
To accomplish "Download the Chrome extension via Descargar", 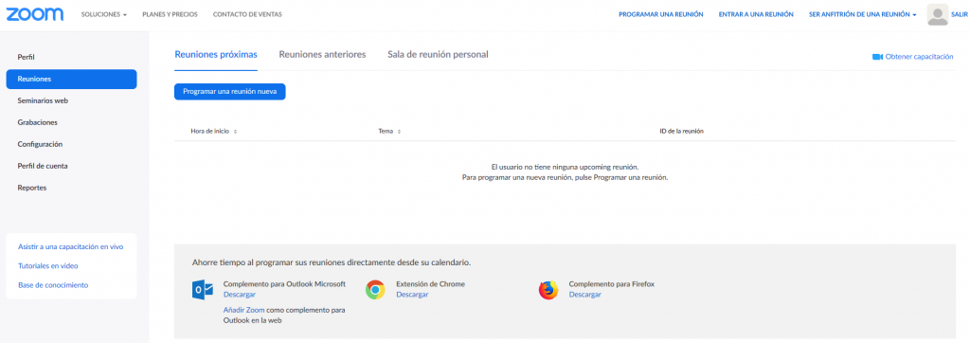I will pos(412,295).
